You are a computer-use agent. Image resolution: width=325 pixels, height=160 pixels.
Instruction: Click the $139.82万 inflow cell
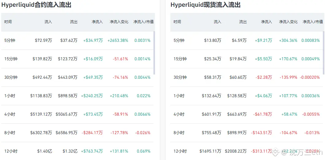(x=42, y=59)
